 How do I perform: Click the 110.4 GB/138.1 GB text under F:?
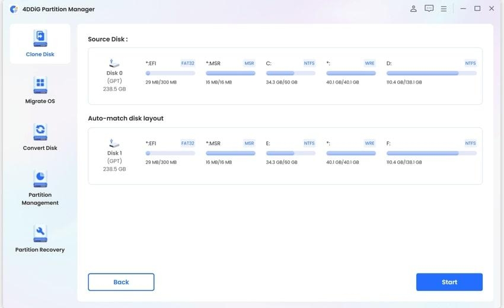click(404, 162)
